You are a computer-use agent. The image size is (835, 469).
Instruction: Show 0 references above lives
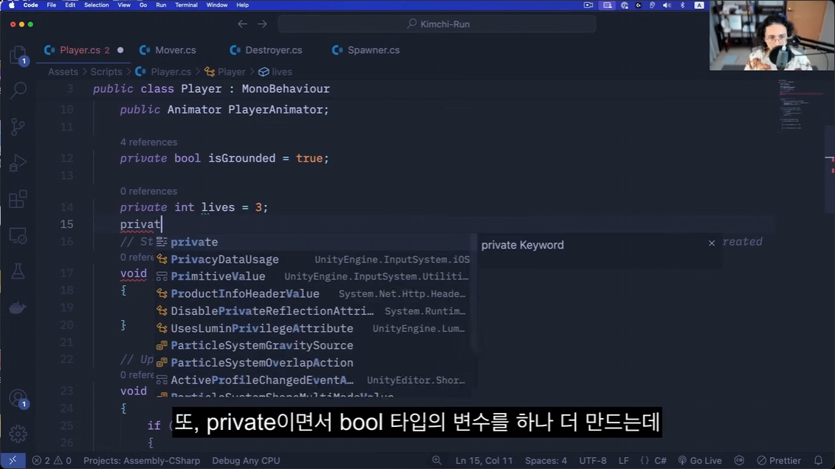(x=148, y=191)
